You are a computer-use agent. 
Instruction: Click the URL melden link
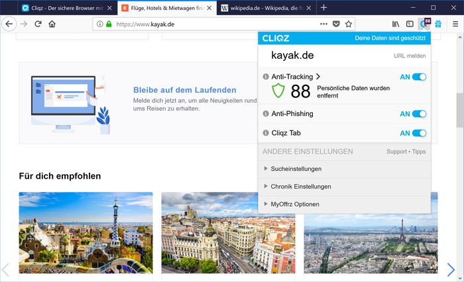pos(410,56)
